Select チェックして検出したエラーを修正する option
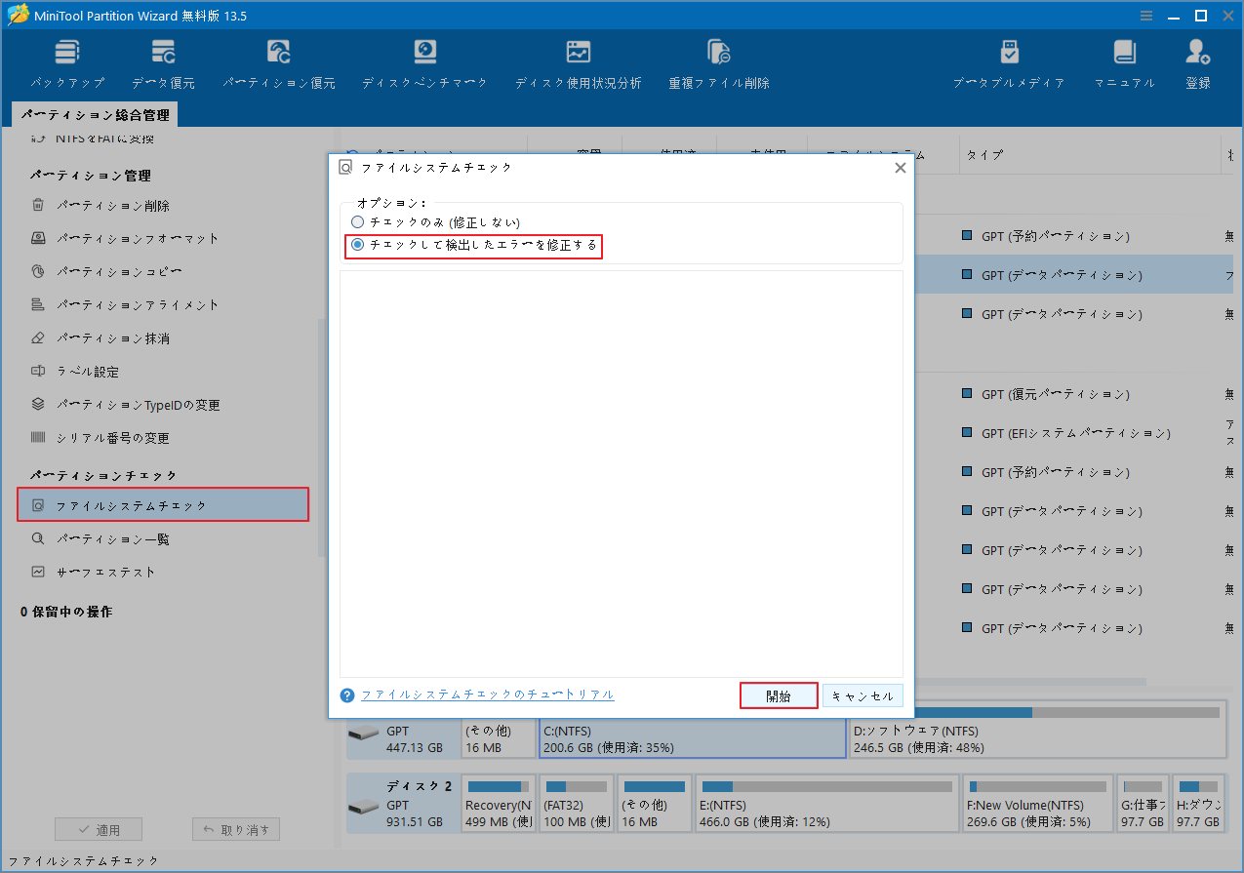 point(358,246)
